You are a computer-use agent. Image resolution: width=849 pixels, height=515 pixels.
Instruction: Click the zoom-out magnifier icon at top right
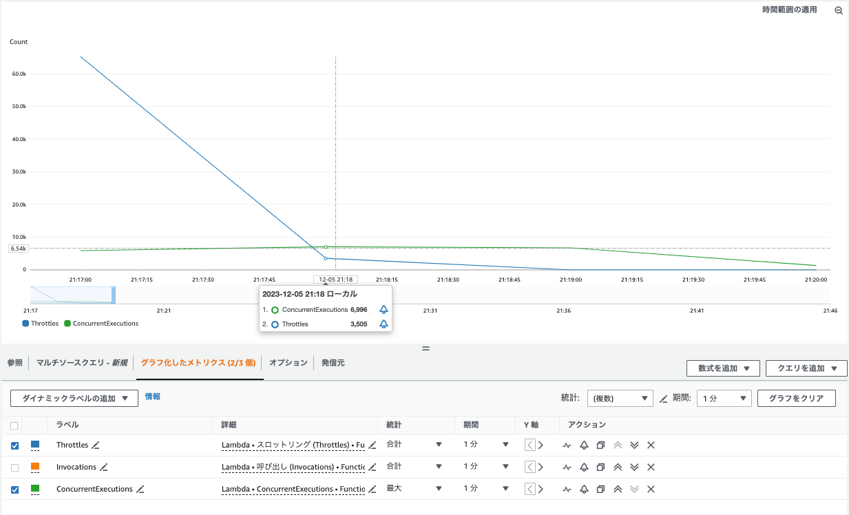838,10
